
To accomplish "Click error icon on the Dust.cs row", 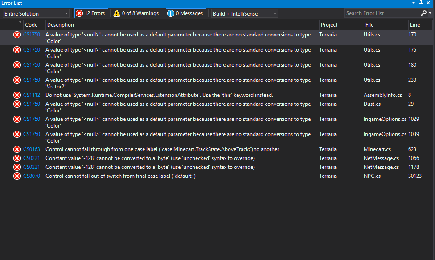I will [17, 104].
